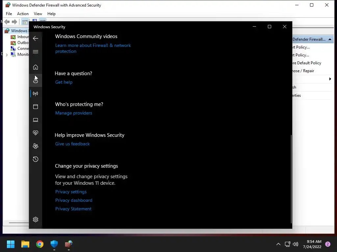This screenshot has height=252, width=337.
Task: Click the Firewall window forward toolbar arrow
Action: click(x=14, y=22)
